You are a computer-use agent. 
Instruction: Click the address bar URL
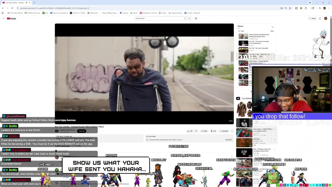click(x=55, y=8)
